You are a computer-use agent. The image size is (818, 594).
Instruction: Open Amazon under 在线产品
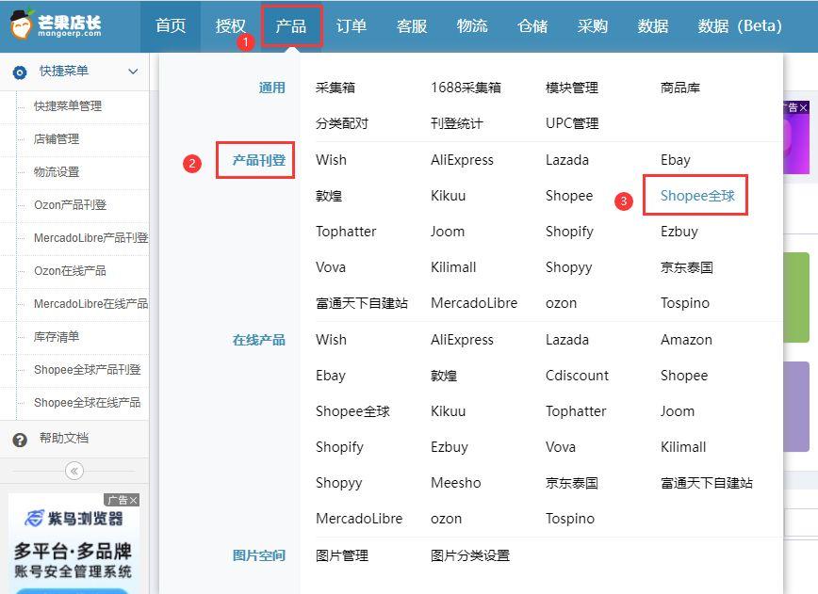coord(686,340)
